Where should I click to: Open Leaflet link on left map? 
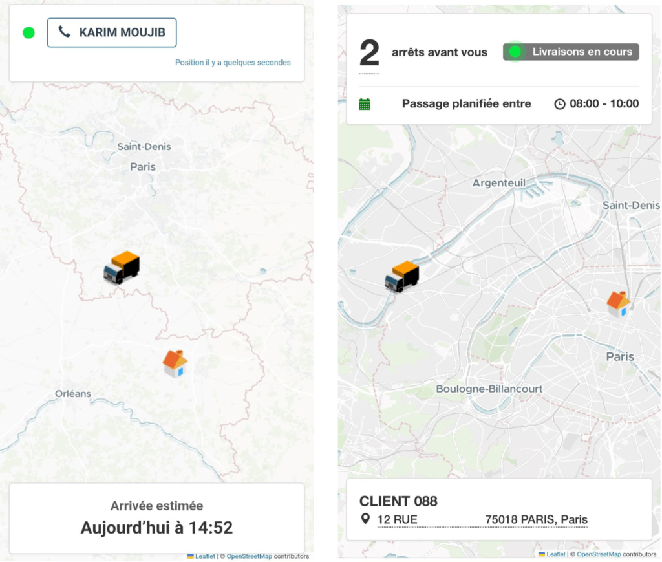pos(205,556)
